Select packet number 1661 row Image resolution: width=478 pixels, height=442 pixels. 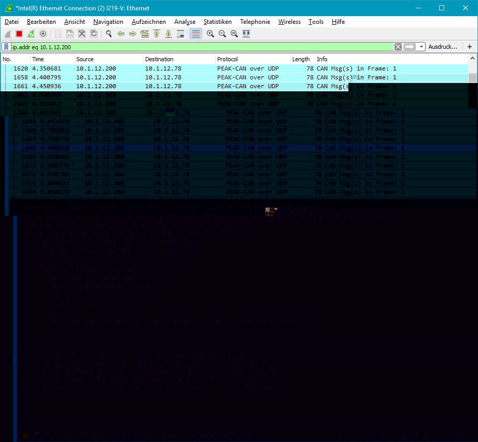pos(174,86)
